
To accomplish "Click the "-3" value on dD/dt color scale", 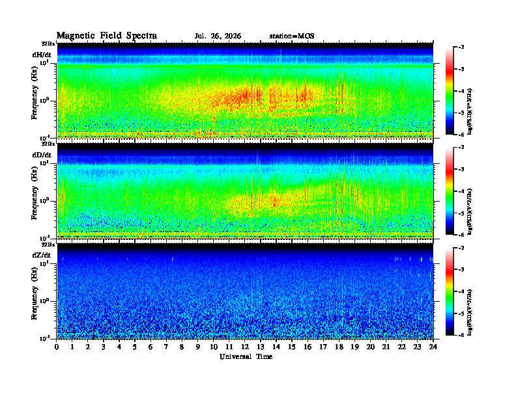I will pyautogui.click(x=461, y=170).
